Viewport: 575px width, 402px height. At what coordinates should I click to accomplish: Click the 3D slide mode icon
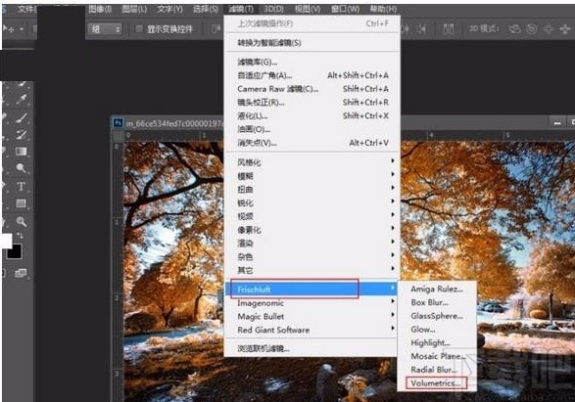coord(565,28)
